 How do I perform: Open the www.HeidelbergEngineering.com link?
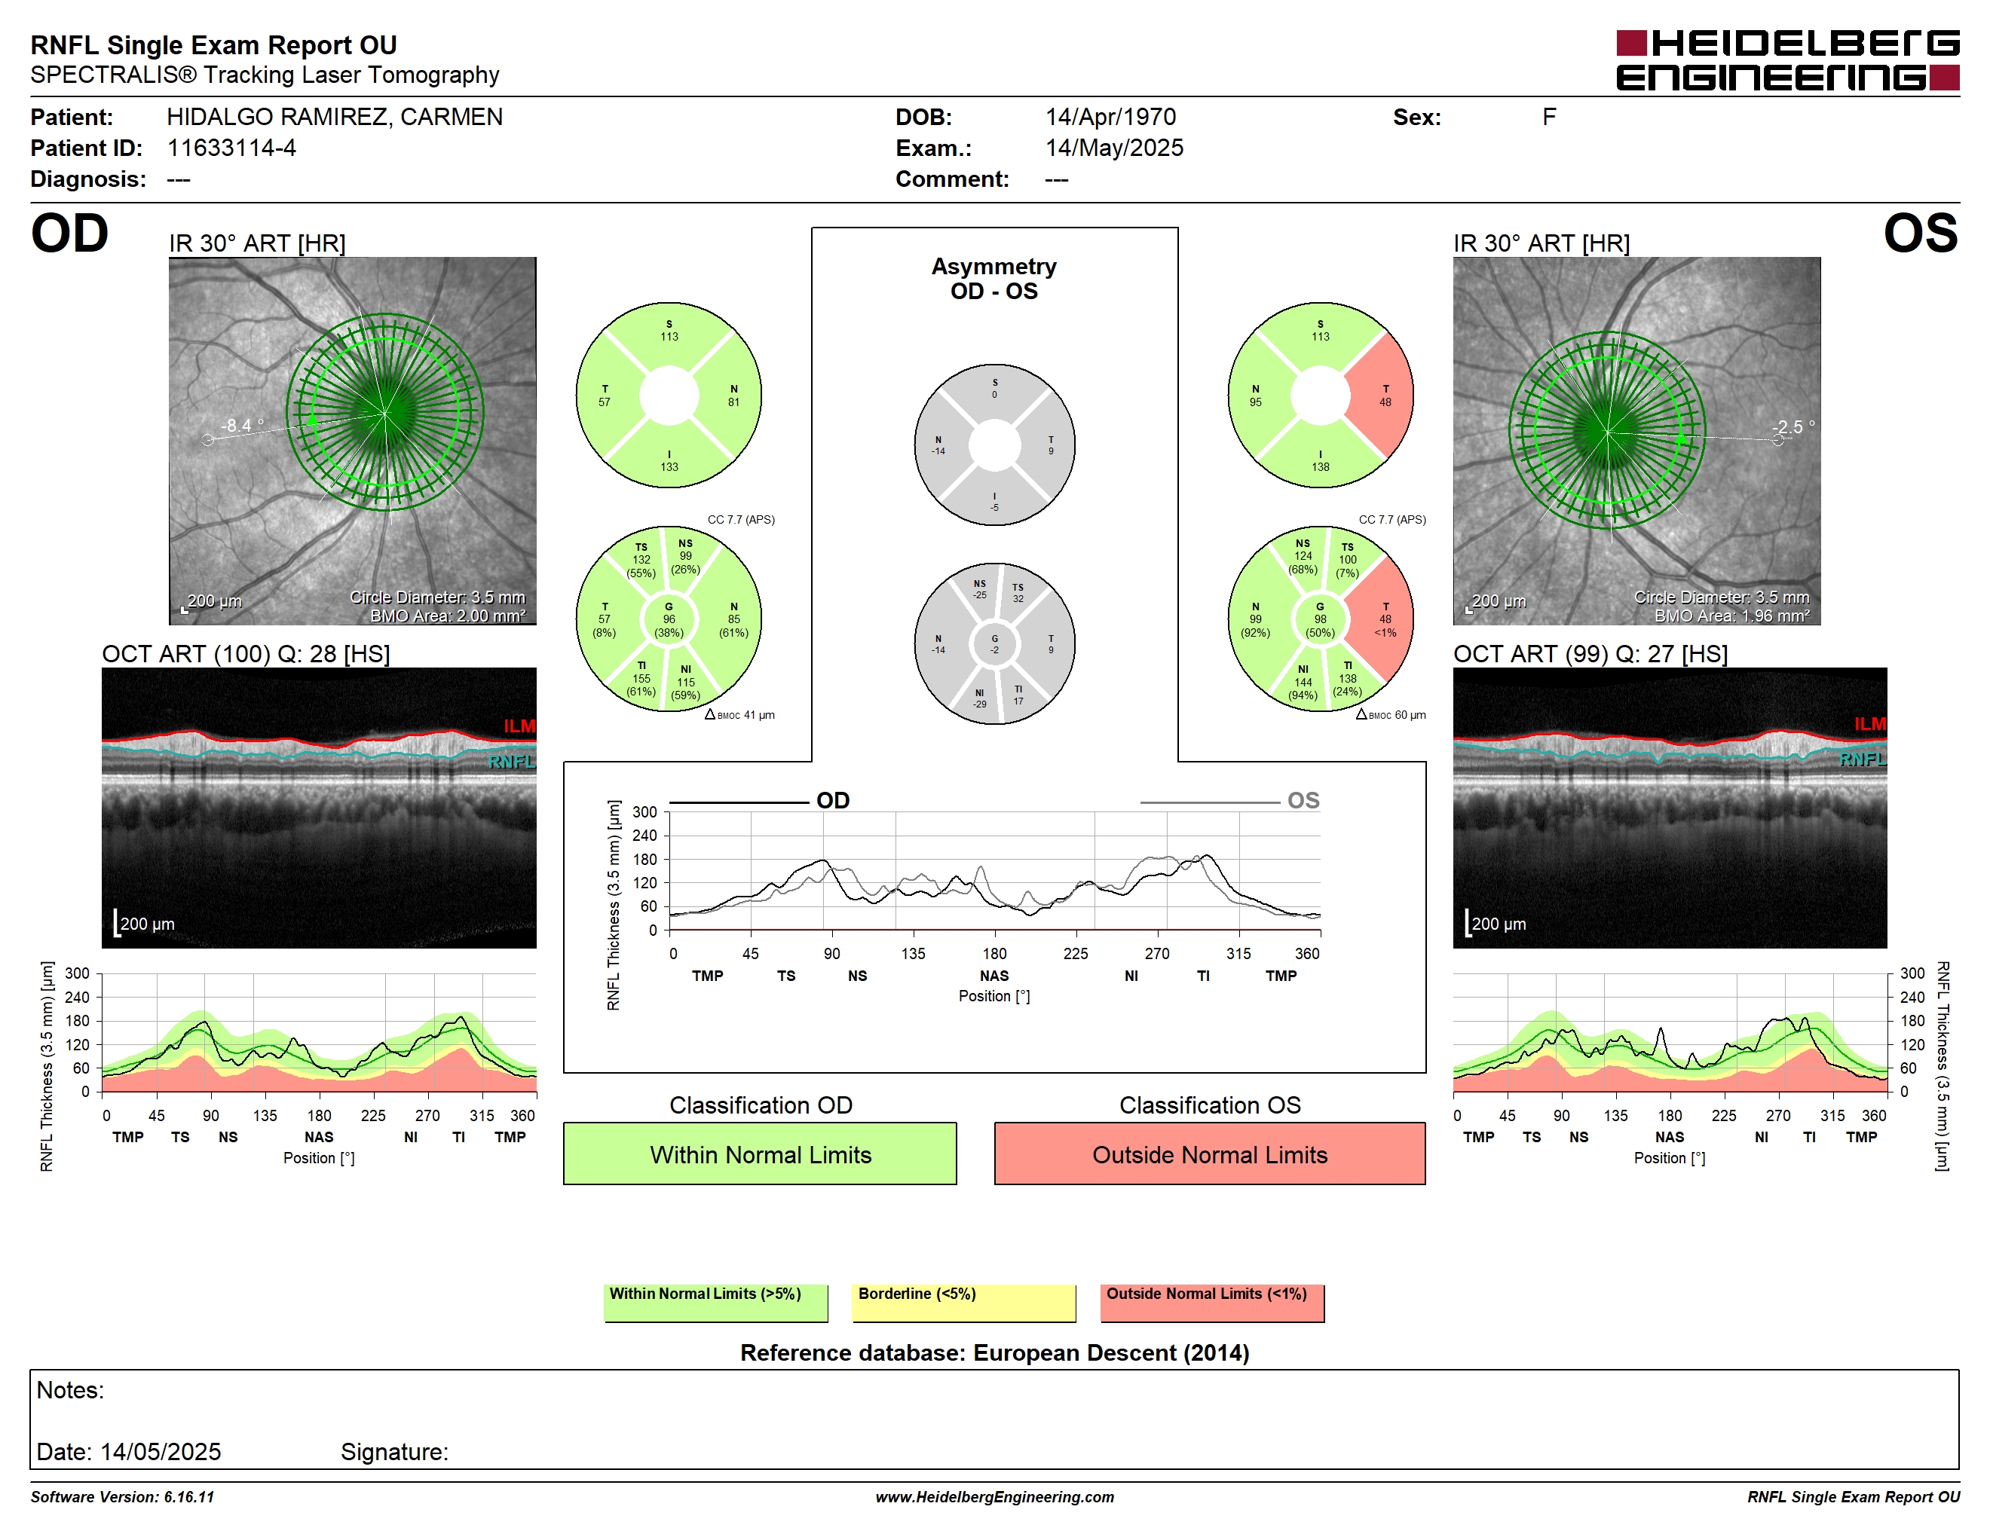tap(994, 1497)
